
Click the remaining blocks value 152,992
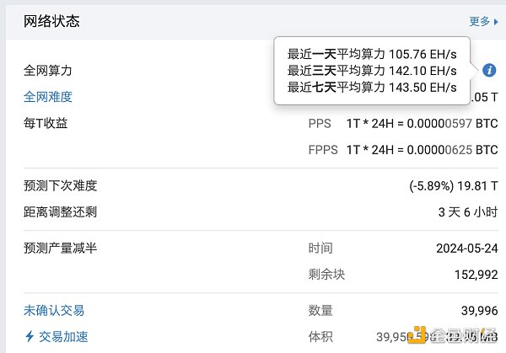[473, 274]
